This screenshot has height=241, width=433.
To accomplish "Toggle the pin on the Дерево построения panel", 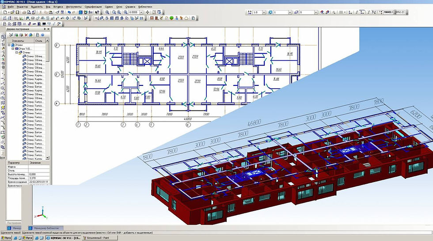I will (46, 29).
